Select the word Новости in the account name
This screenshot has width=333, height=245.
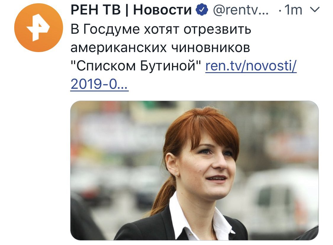162,10
